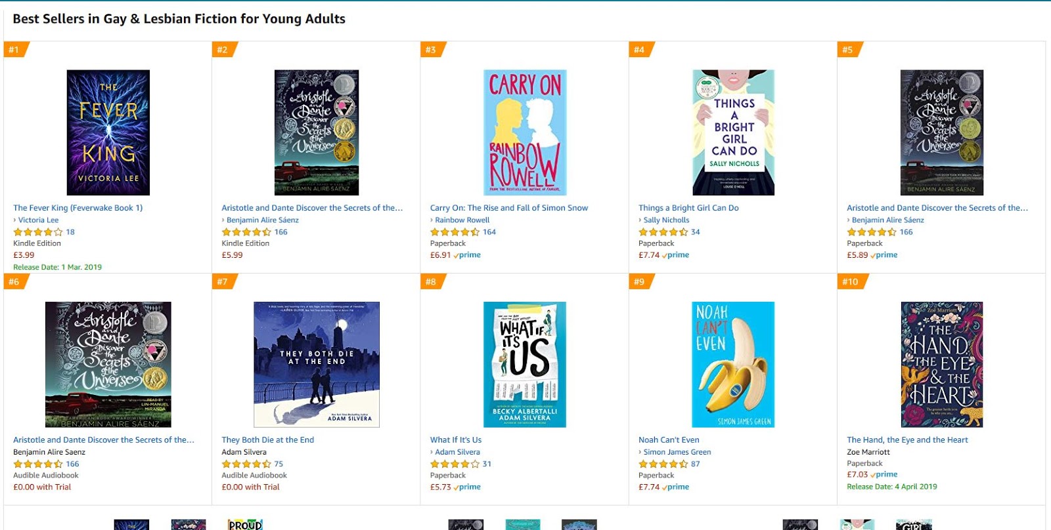Open Simon James Green author link
The image size is (1051, 530).
click(x=677, y=452)
